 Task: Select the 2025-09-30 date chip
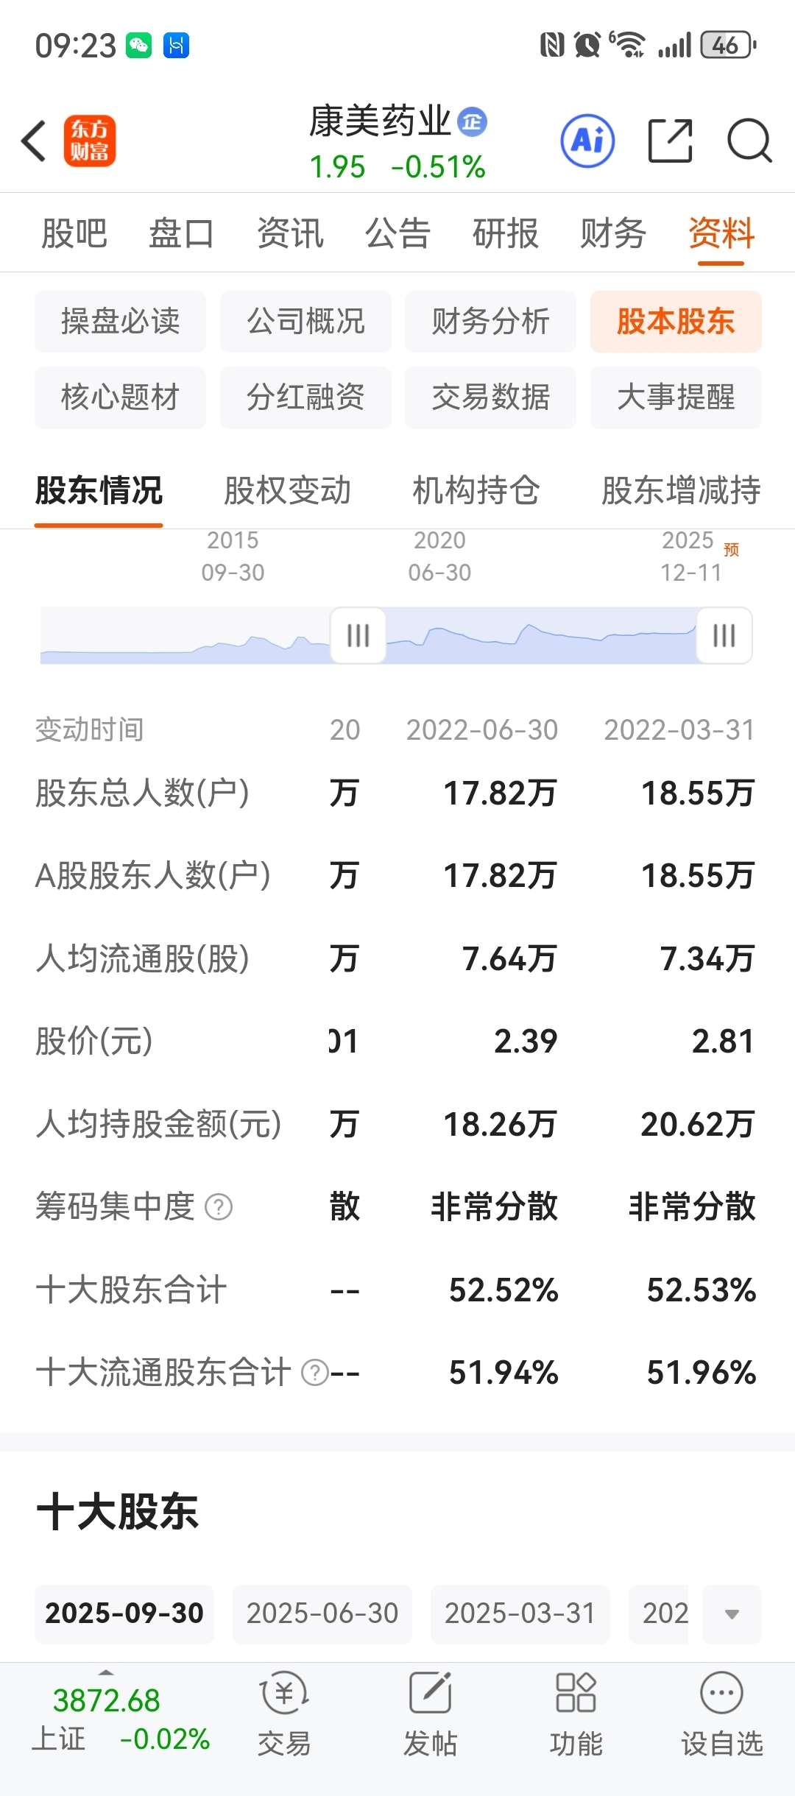click(x=124, y=1614)
